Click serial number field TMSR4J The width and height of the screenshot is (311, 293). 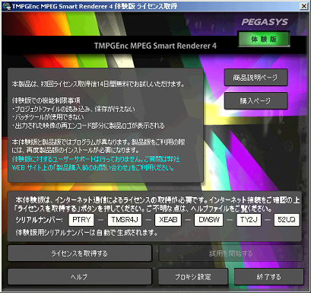click(x=125, y=220)
